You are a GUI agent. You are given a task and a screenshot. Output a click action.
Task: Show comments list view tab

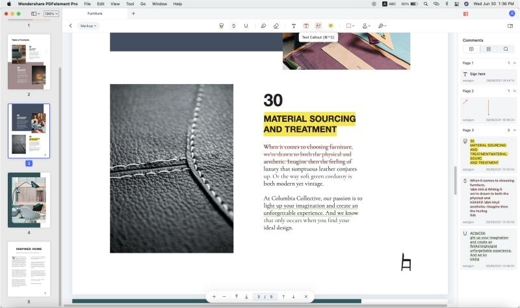pyautogui.click(x=471, y=49)
